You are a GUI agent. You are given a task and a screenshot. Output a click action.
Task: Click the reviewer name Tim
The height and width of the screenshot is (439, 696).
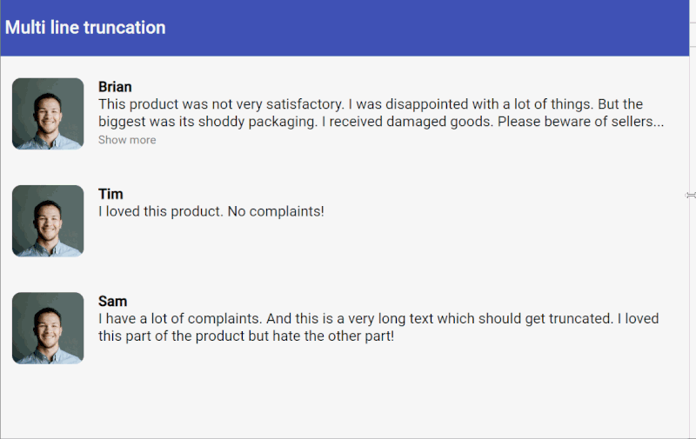110,194
